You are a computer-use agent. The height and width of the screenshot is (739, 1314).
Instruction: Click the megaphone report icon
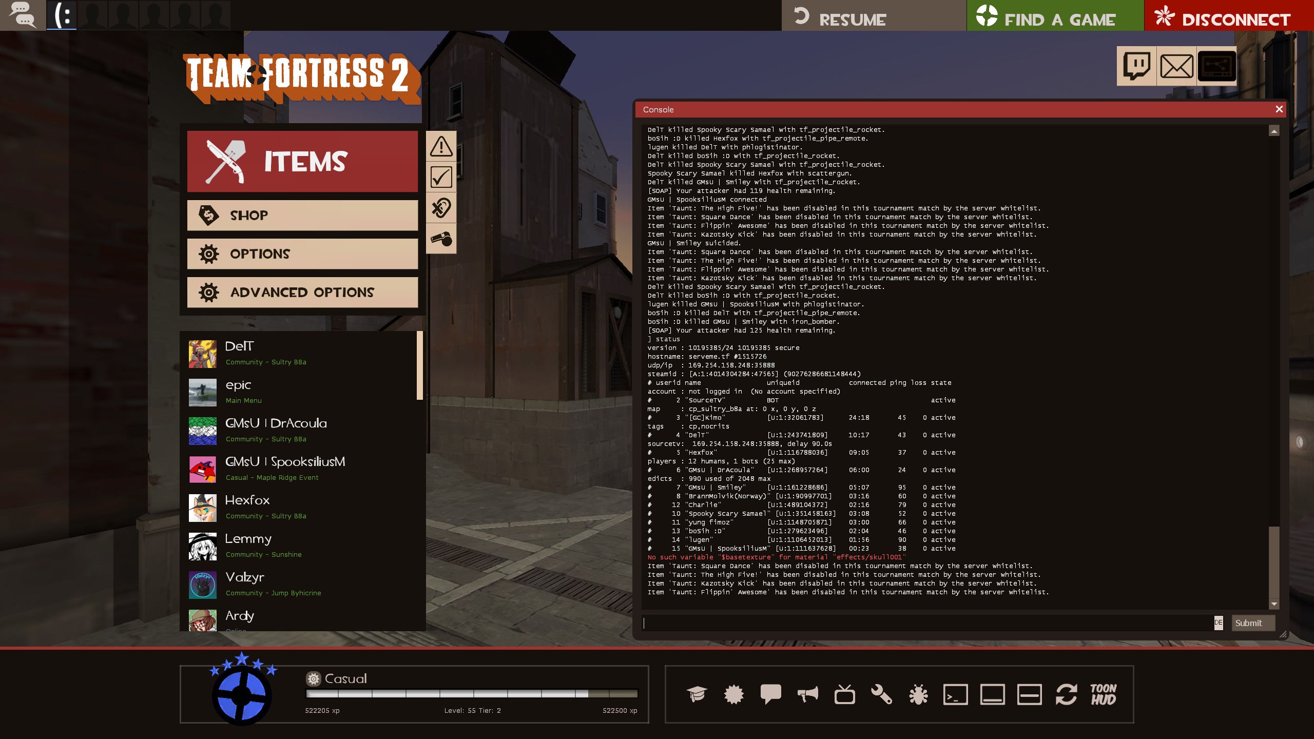[807, 694]
